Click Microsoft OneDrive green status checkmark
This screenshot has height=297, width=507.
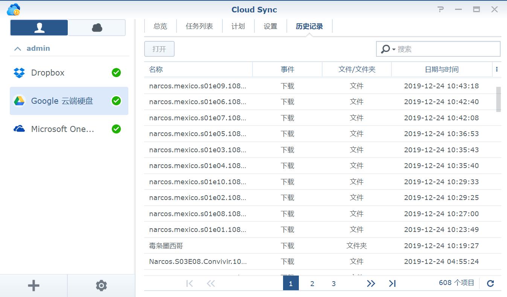click(116, 129)
